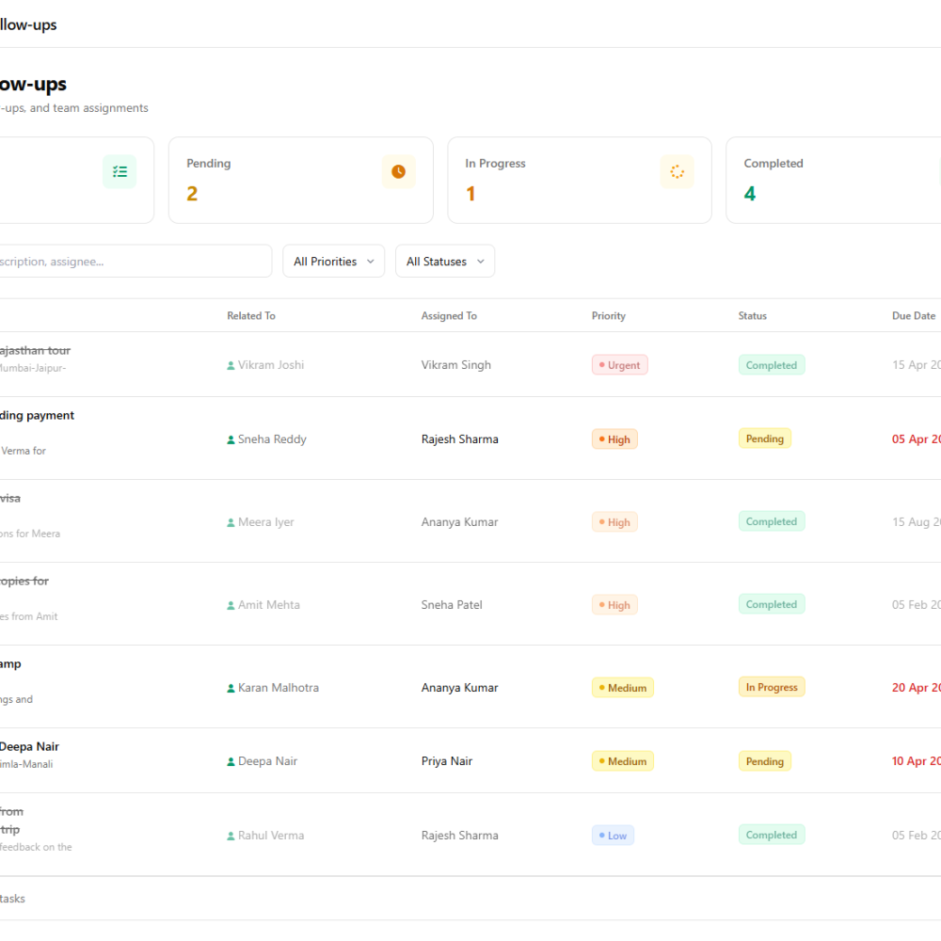
Task: Click assignee Vikram Singh
Action: point(456,365)
